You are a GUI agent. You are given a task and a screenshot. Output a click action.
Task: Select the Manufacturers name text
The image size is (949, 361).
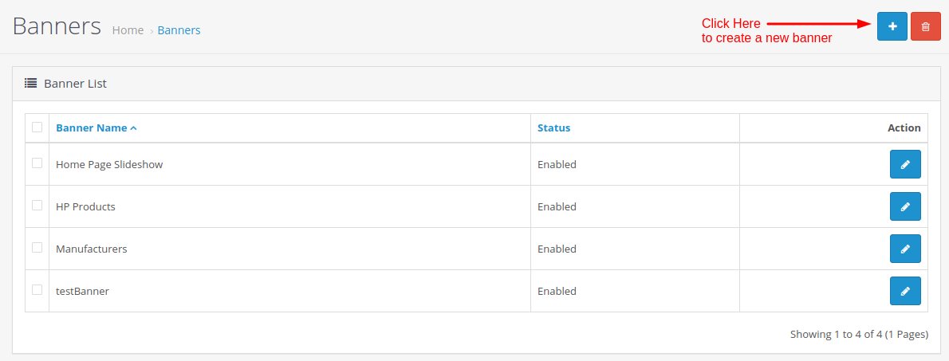pyautogui.click(x=92, y=249)
